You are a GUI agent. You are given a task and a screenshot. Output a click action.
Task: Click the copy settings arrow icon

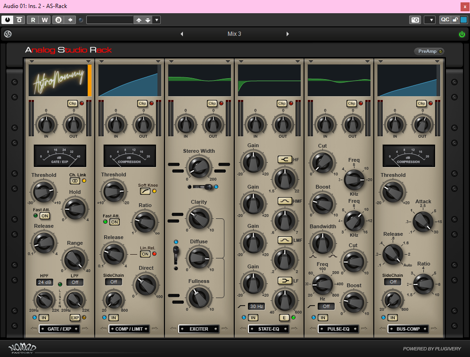click(70, 20)
